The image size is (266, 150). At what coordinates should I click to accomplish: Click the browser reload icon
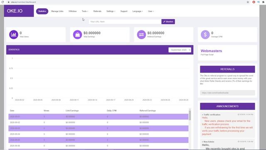(x=3, y=2)
